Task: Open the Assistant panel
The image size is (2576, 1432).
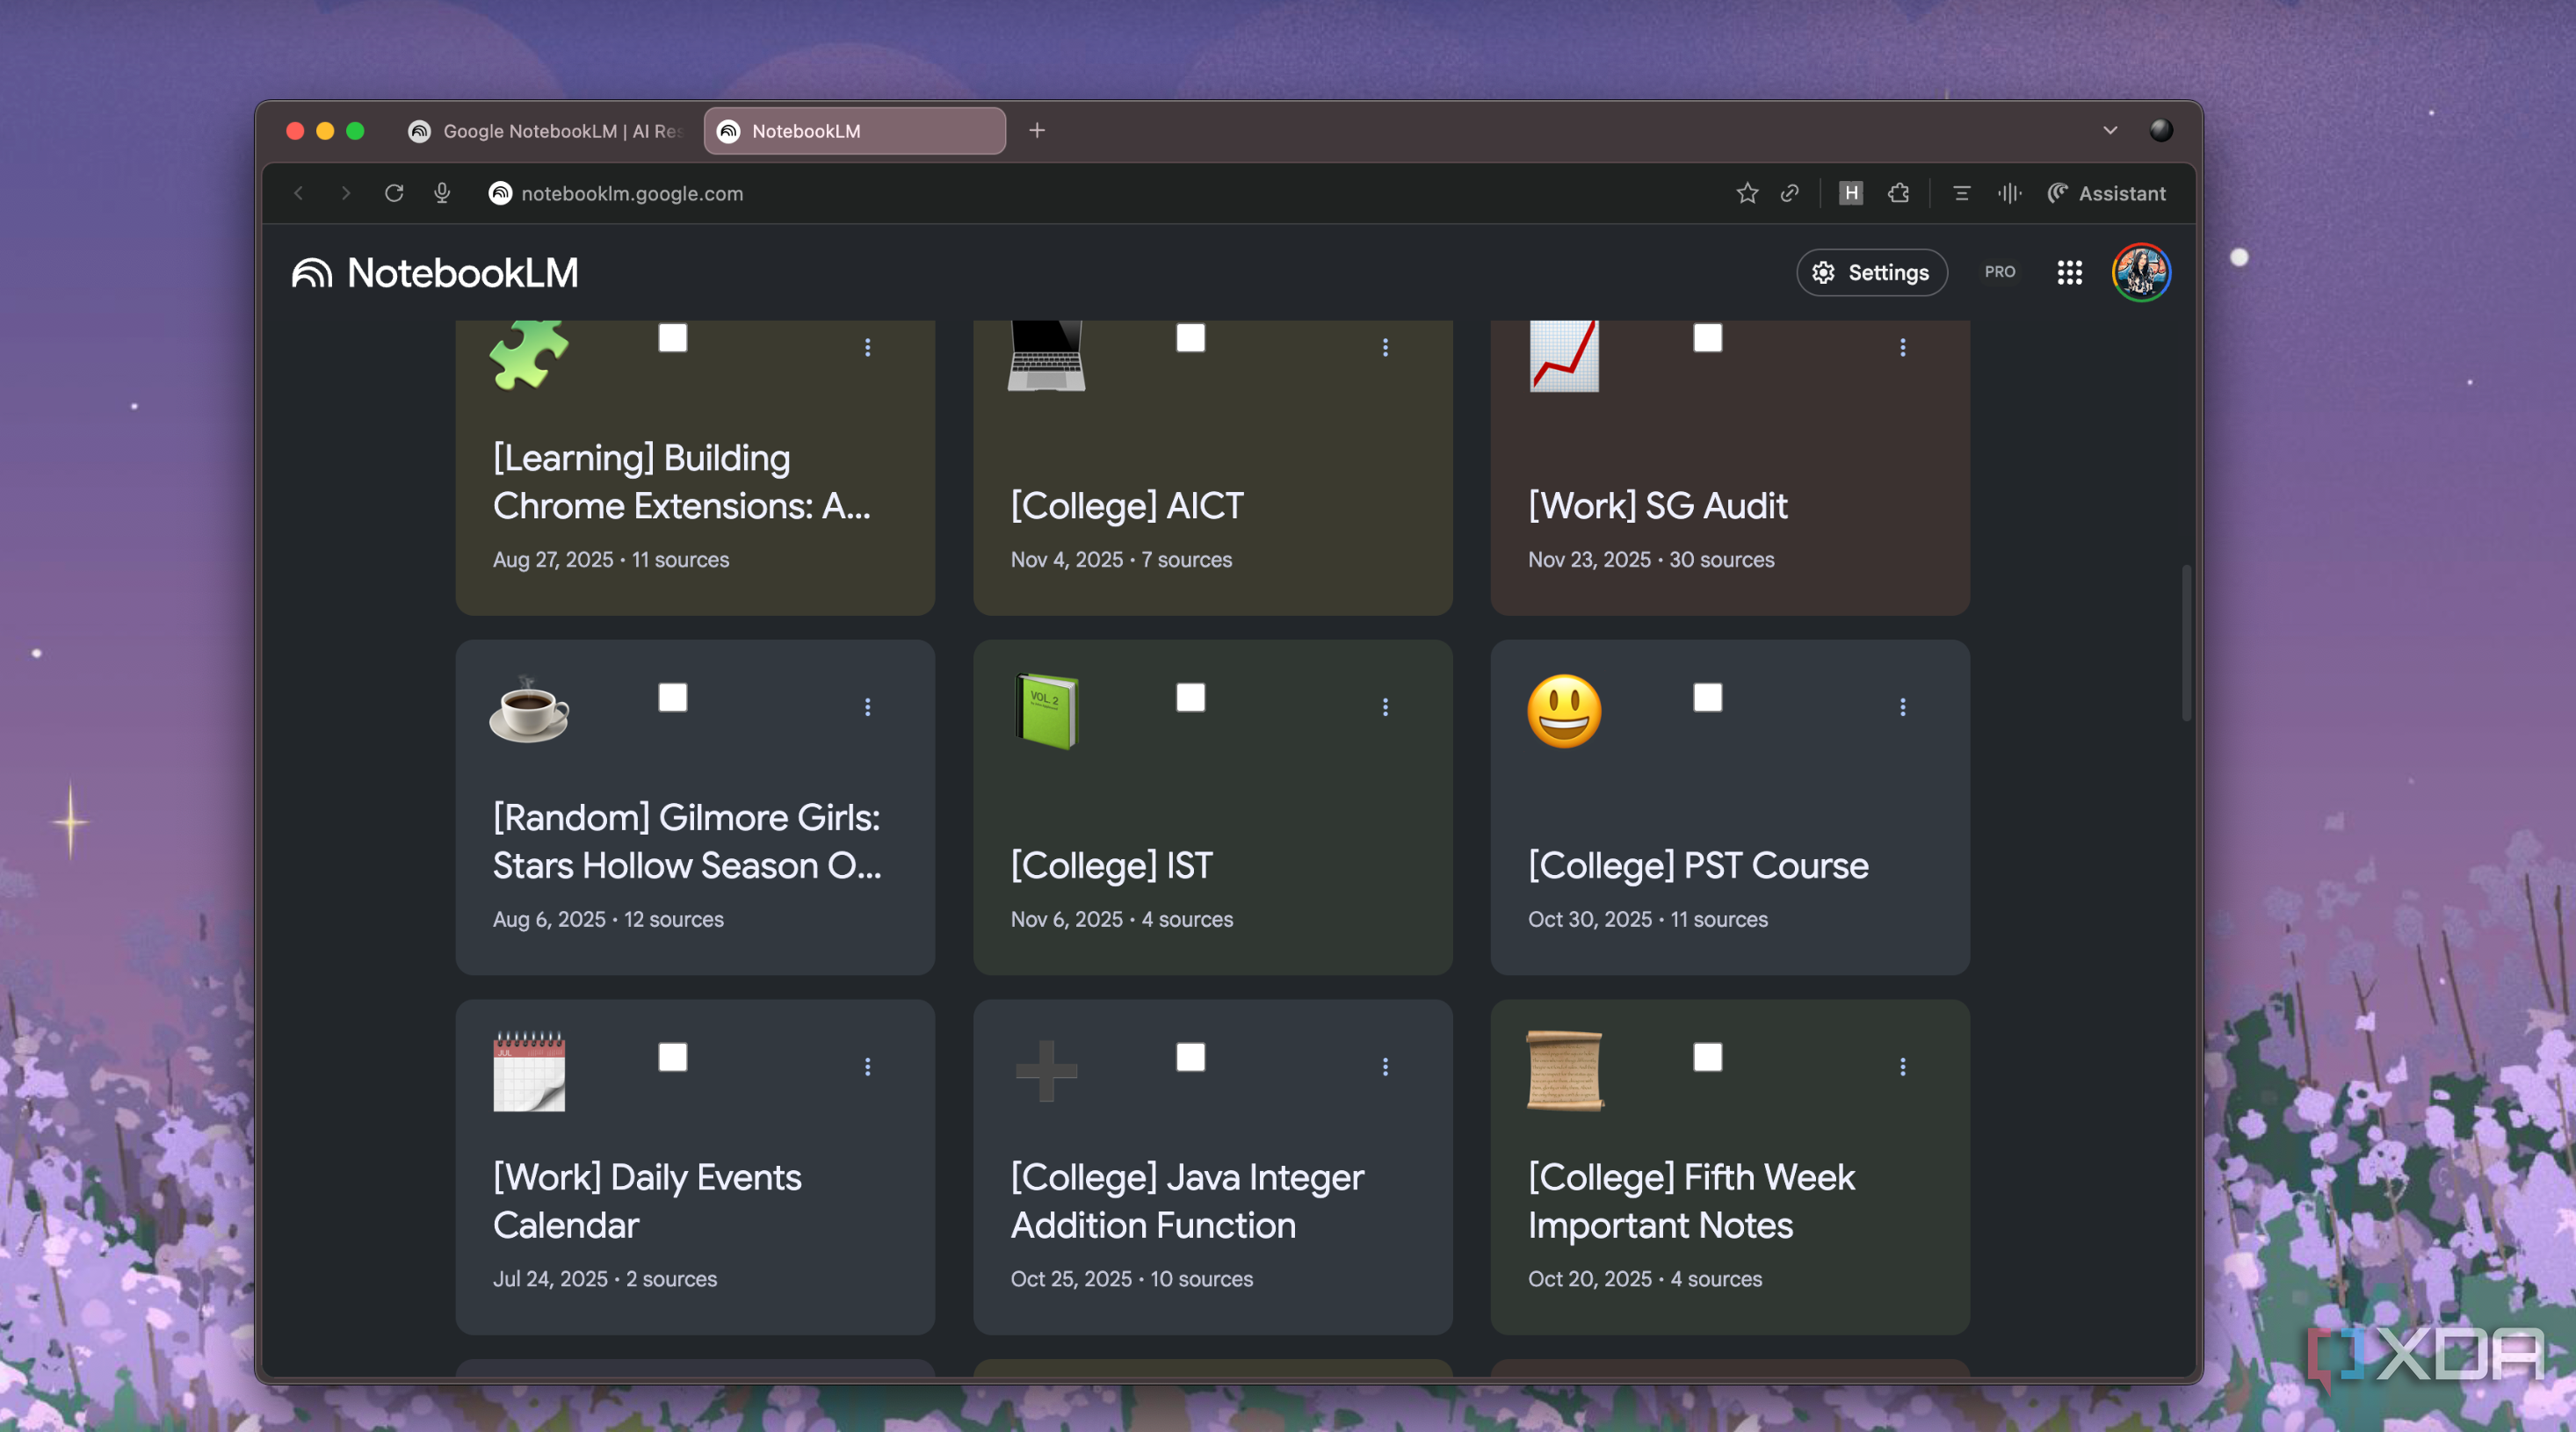Action: [2106, 193]
